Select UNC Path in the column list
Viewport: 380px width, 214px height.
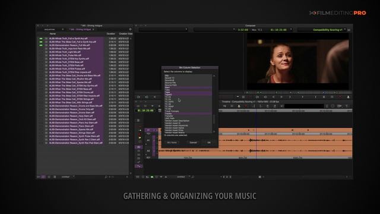(170, 118)
